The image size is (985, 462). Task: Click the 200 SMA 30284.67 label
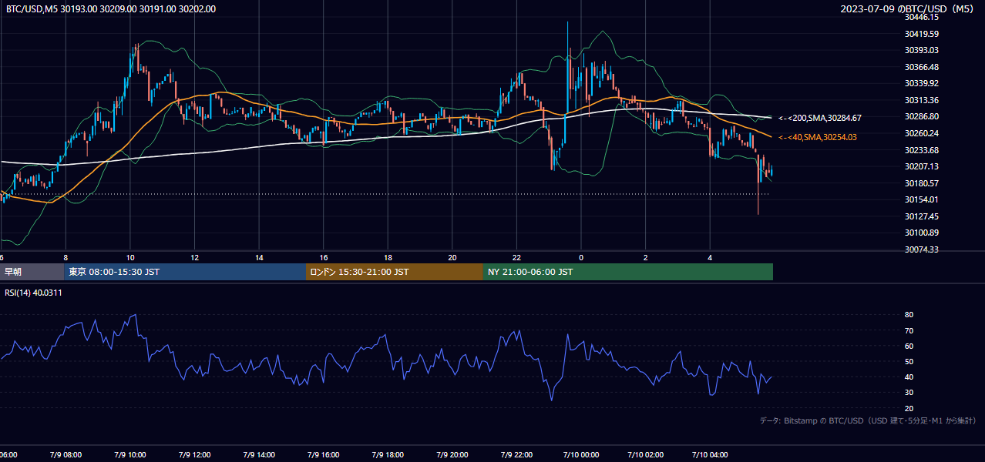tap(820, 118)
